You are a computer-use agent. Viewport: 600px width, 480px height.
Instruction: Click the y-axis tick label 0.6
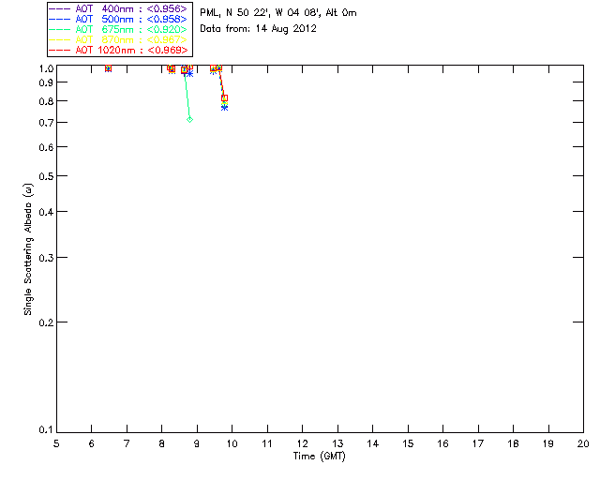coord(46,147)
